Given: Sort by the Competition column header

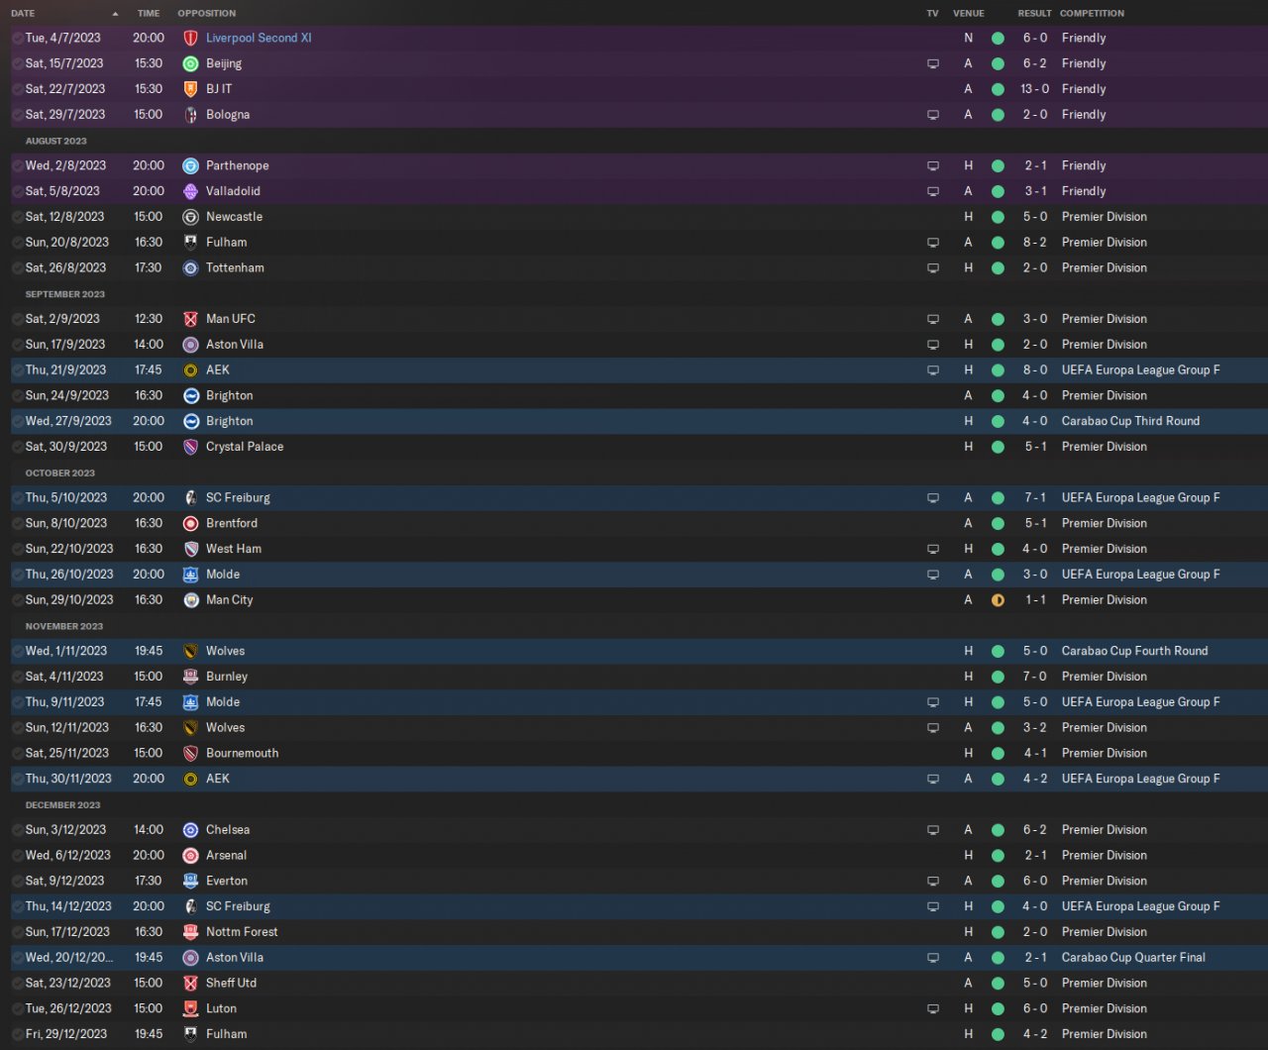Looking at the screenshot, I should [x=1092, y=14].
